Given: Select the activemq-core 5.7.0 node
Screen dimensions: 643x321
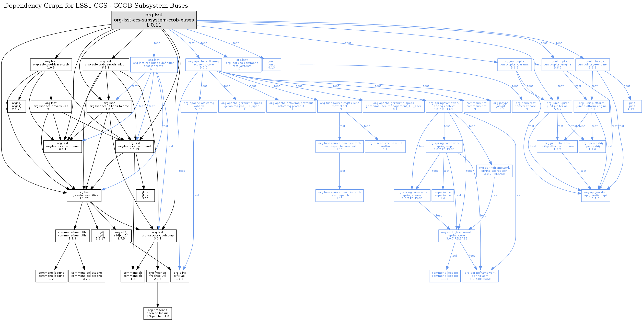Looking at the screenshot, I should click(203, 65).
